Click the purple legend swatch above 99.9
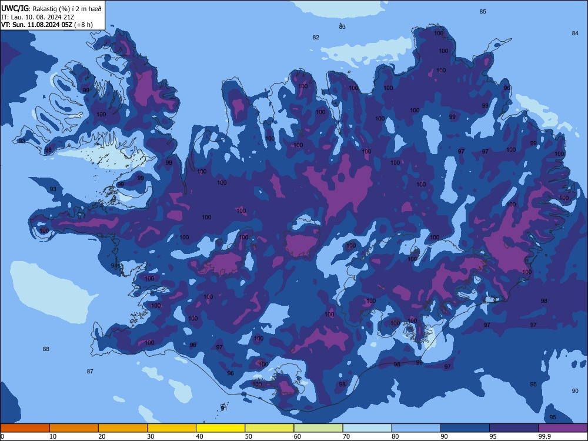 (x=563, y=428)
